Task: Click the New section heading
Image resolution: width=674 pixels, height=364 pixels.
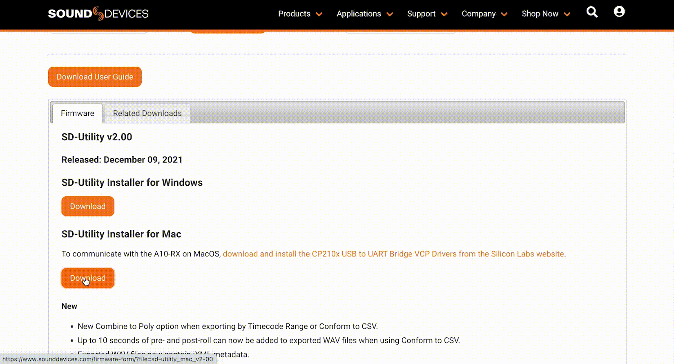Action: [69, 306]
